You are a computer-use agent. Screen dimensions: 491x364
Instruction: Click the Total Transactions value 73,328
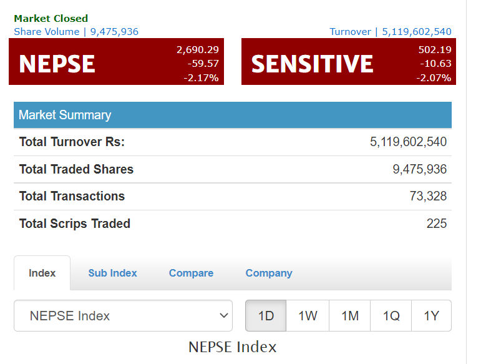[428, 196]
